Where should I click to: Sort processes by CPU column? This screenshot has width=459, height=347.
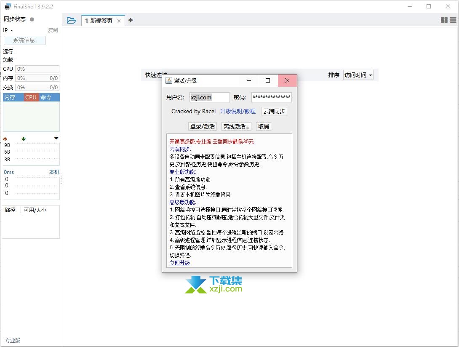coord(31,97)
